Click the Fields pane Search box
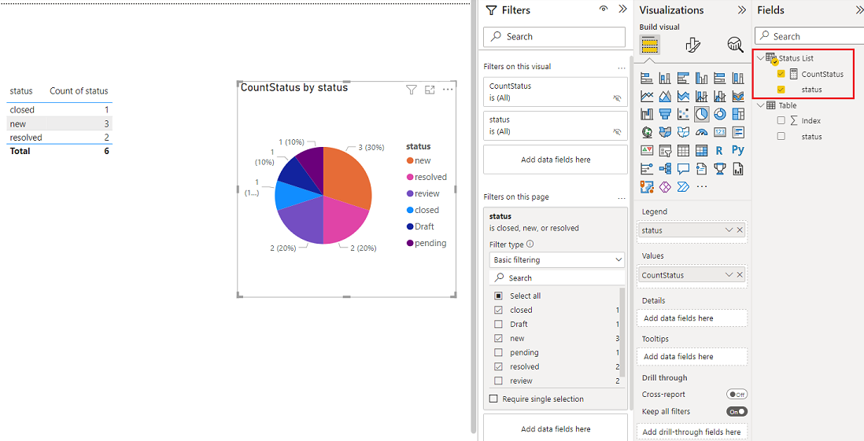The image size is (864, 441). coord(809,36)
